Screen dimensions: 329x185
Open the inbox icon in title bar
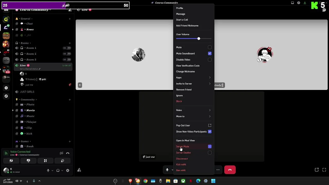click(293, 3)
